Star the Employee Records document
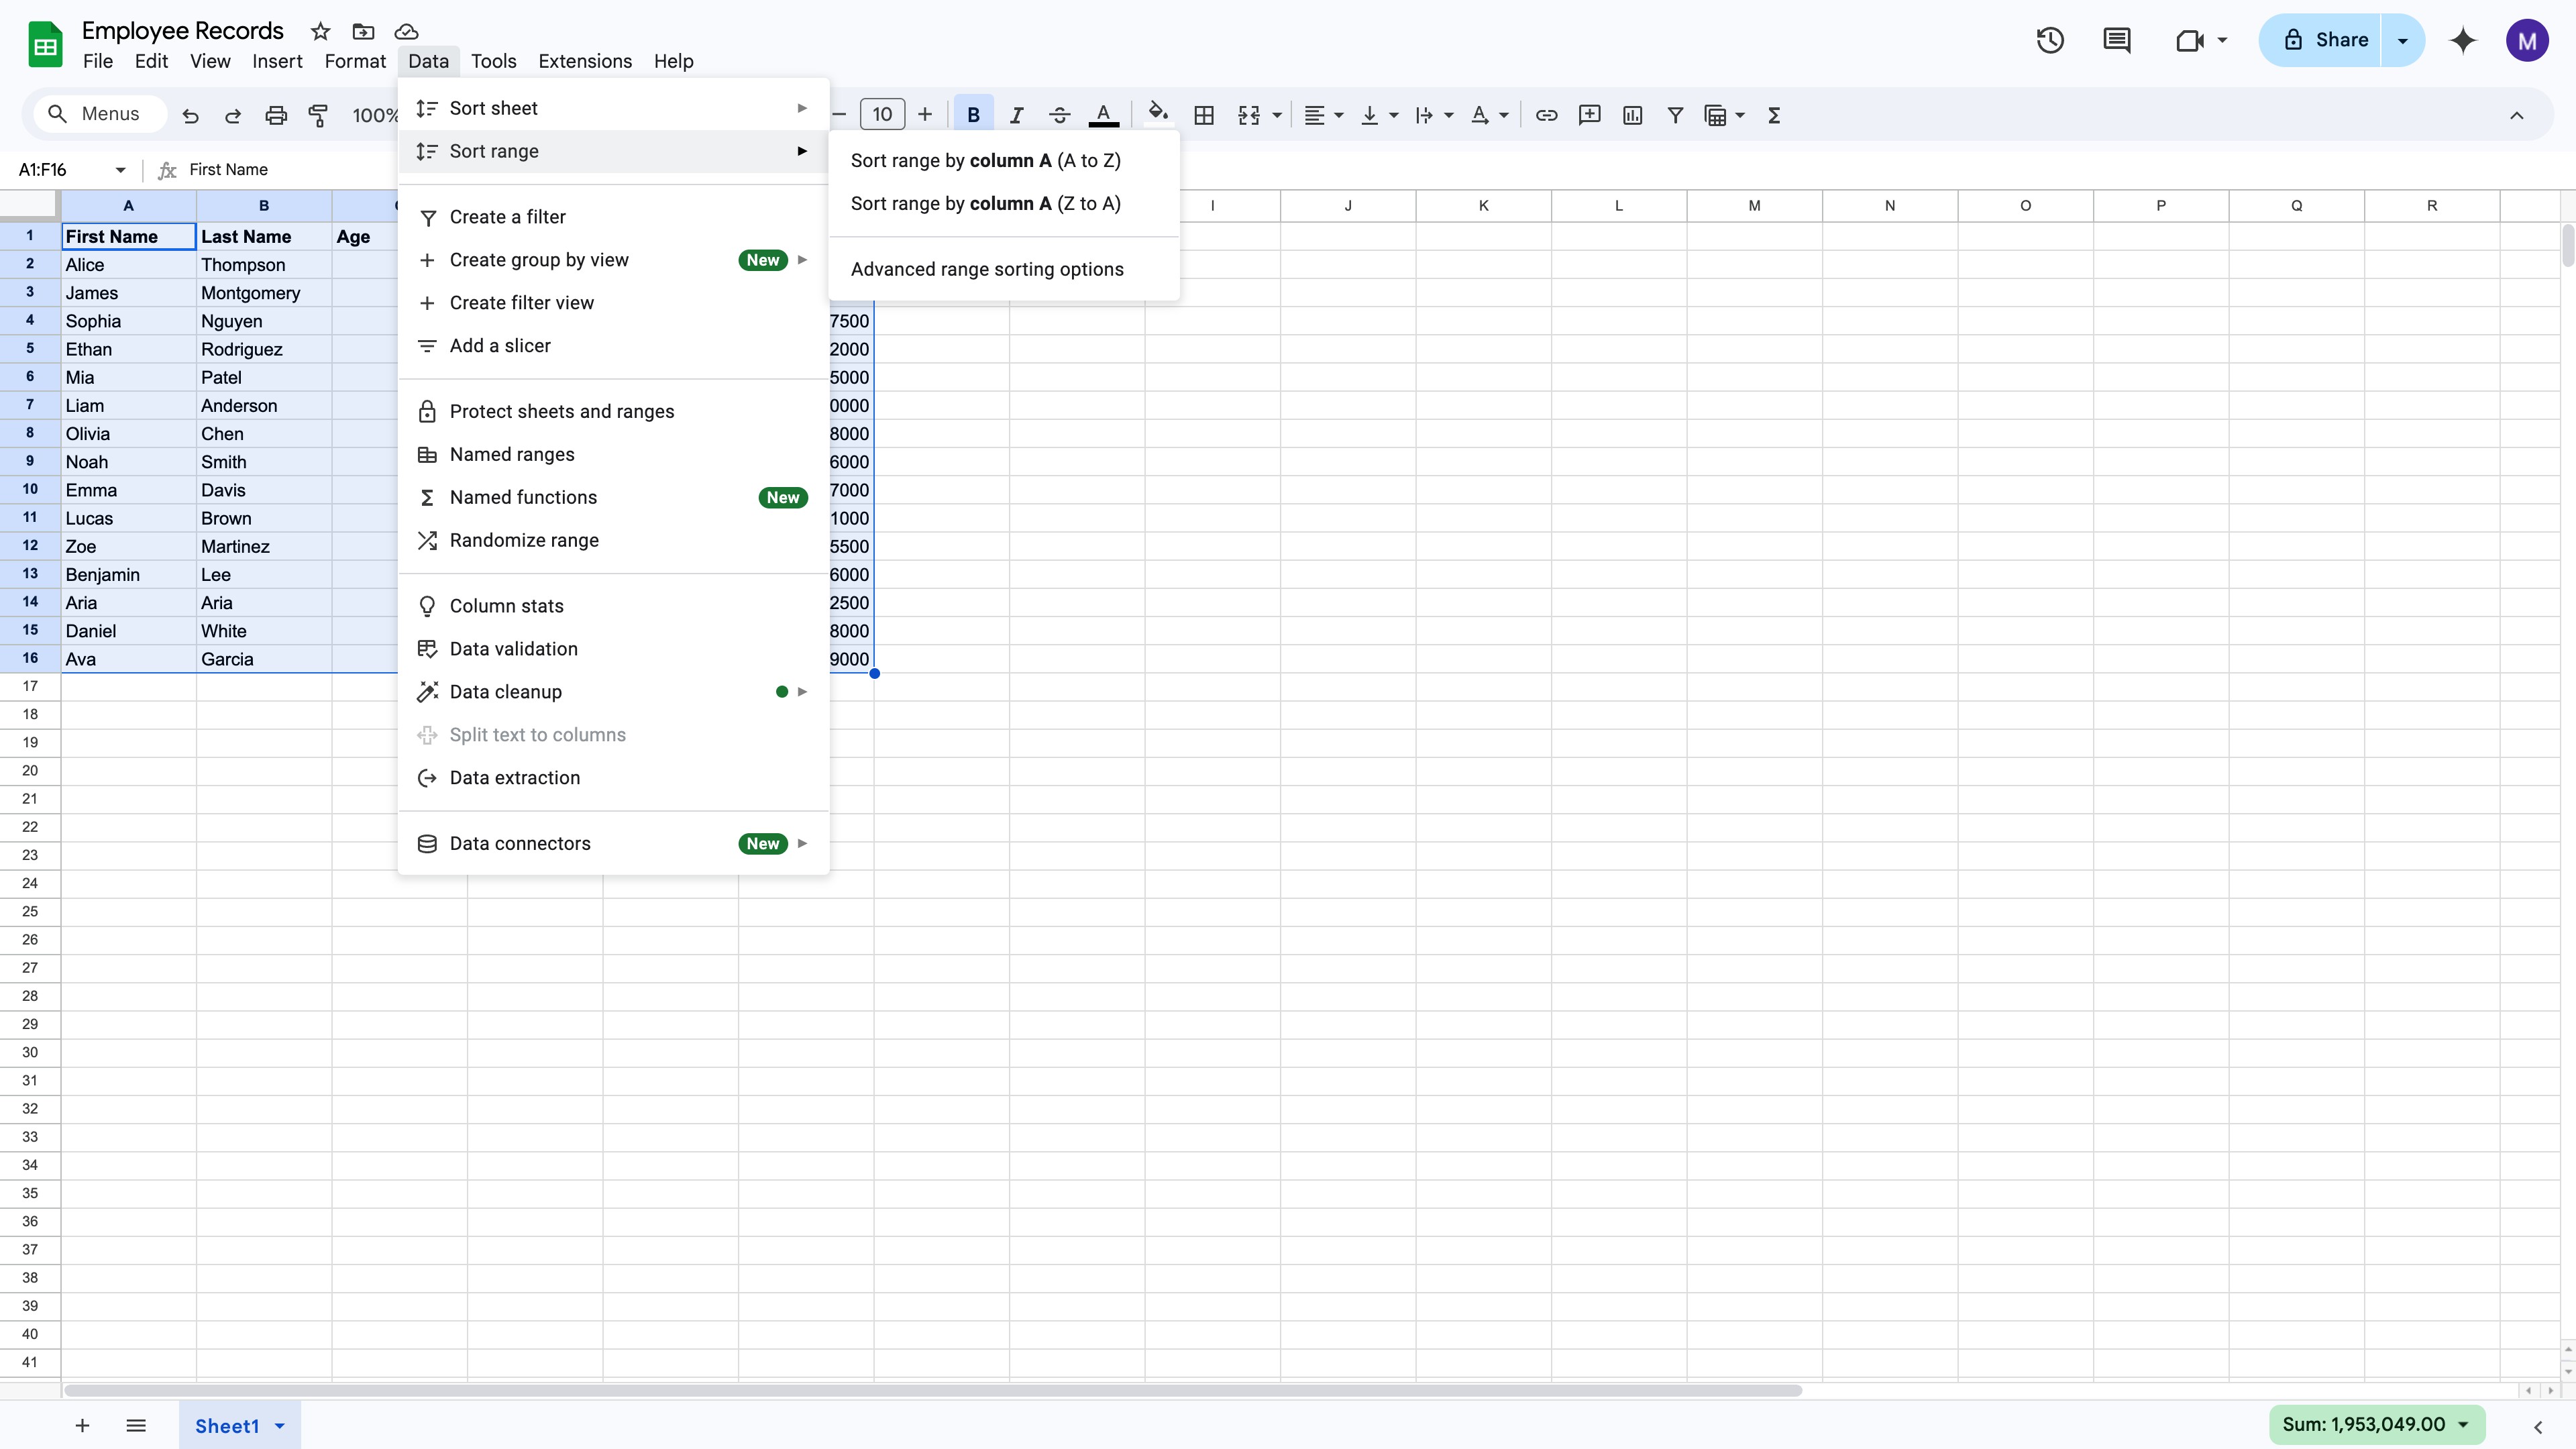 tap(320, 32)
